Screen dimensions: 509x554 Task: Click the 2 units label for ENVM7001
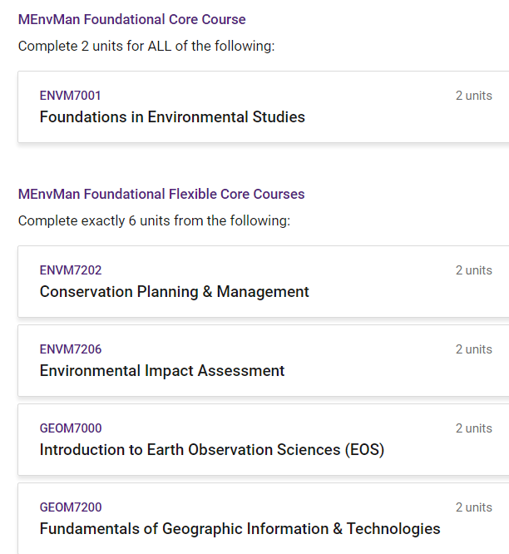473,96
